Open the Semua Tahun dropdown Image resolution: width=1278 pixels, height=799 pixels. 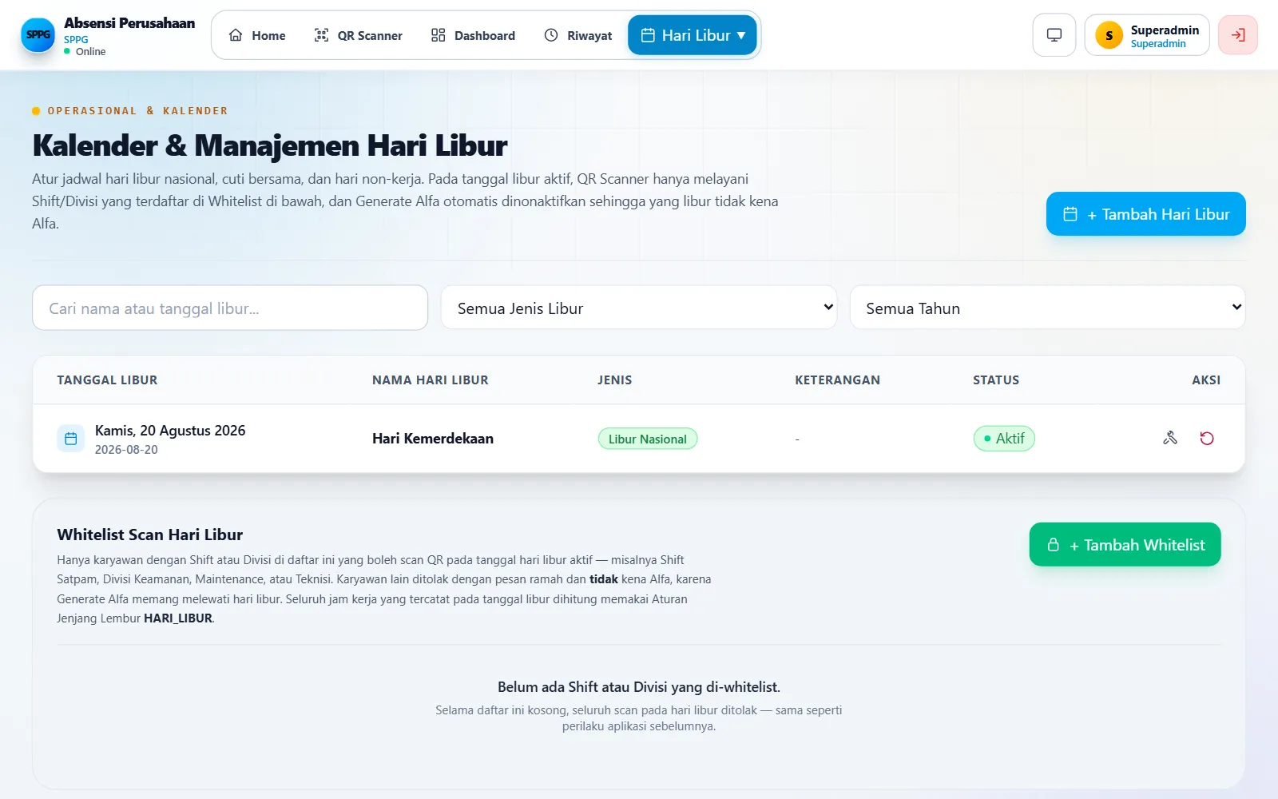coord(1047,308)
